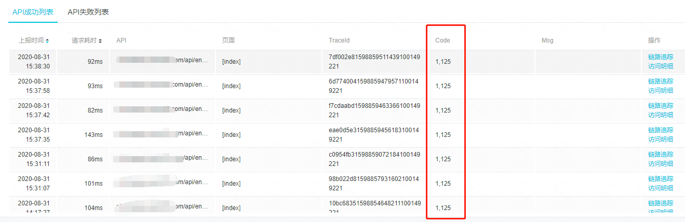Switch to the API失败列表 tab
The image size is (685, 222).
click(88, 12)
